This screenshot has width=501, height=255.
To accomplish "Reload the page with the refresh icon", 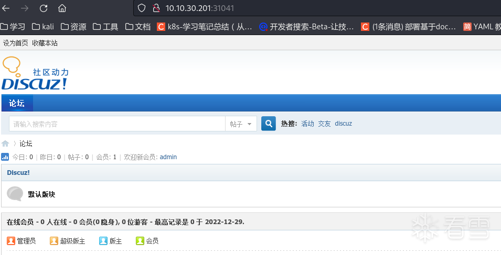I will (x=44, y=8).
